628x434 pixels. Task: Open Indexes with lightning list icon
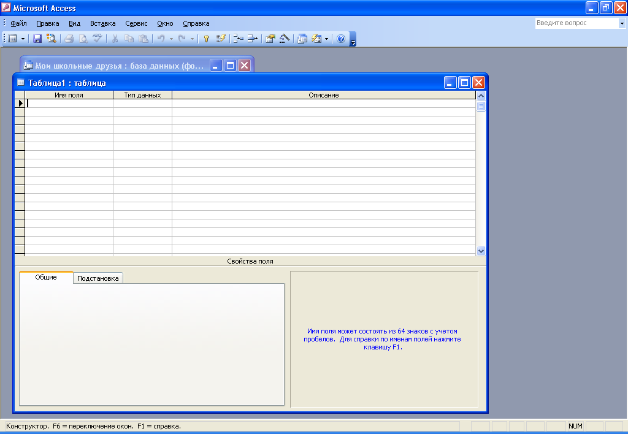coord(221,39)
